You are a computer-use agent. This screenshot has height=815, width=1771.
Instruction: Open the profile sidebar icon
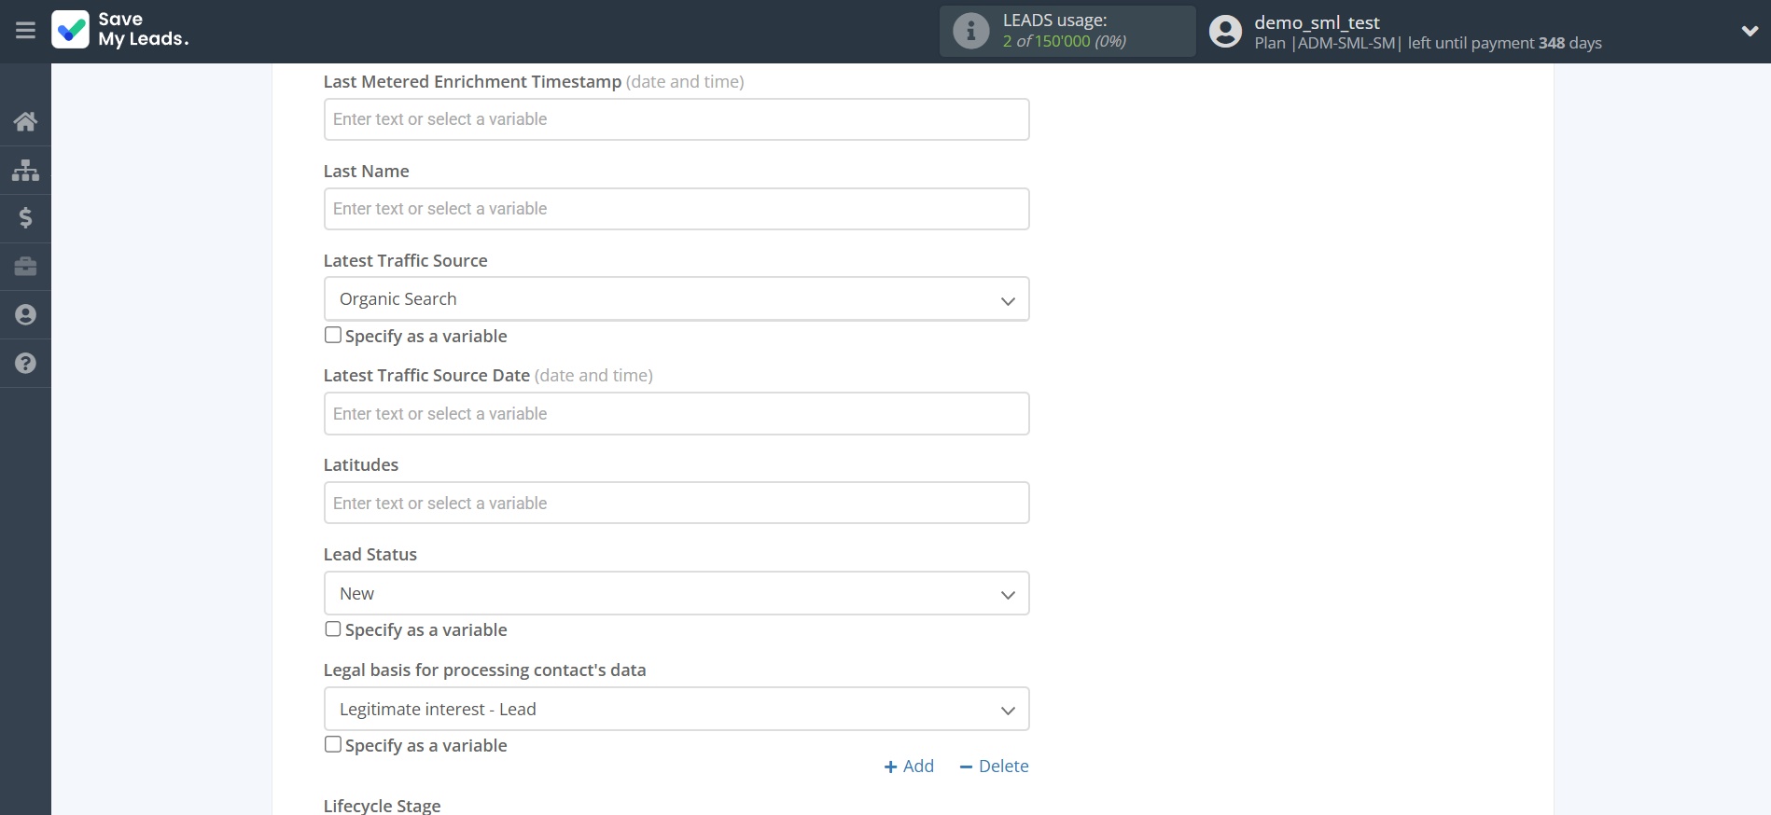25,315
